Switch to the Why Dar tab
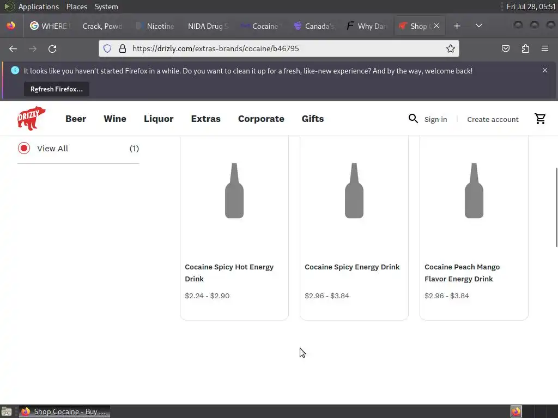 pos(366,26)
